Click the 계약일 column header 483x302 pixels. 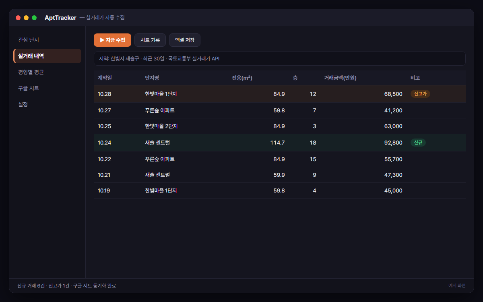click(x=105, y=78)
